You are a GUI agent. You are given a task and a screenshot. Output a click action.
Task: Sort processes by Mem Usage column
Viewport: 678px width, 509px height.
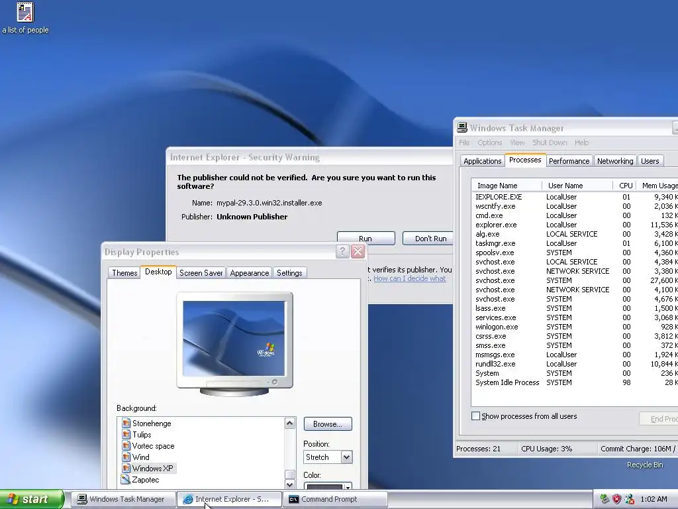(x=657, y=186)
